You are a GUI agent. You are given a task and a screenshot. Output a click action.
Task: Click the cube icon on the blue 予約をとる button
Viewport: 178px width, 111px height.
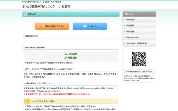85,26
